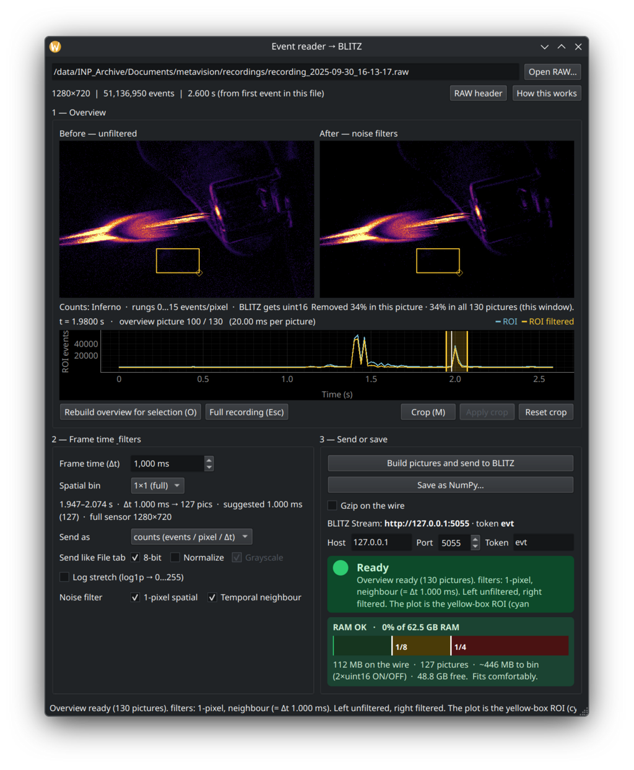This screenshot has height=770, width=634.
Task: Click the bottom status bar message
Action: point(313,708)
